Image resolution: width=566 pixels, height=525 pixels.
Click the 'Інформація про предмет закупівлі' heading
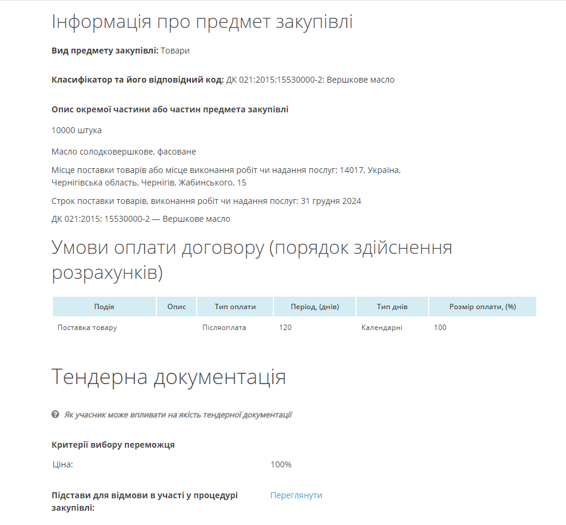(202, 22)
